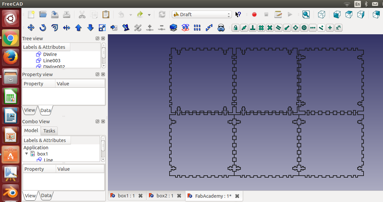
Task: Save the current document
Action: [x=55, y=14]
